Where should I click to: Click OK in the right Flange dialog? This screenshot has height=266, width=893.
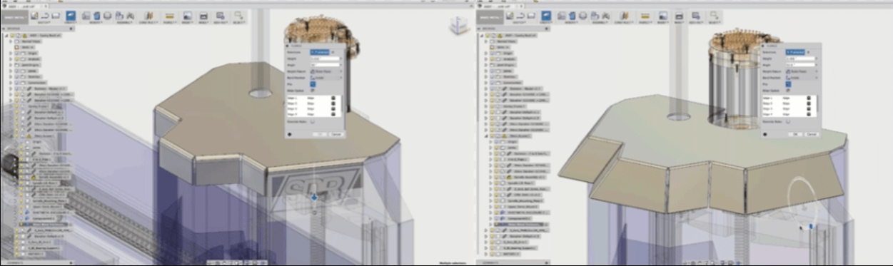click(x=795, y=134)
